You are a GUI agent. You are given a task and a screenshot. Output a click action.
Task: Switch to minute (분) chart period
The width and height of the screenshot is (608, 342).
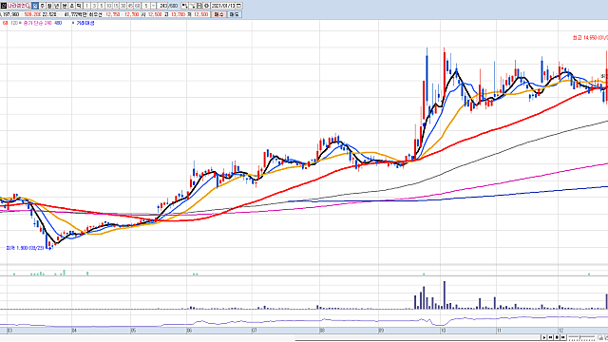pos(65,6)
